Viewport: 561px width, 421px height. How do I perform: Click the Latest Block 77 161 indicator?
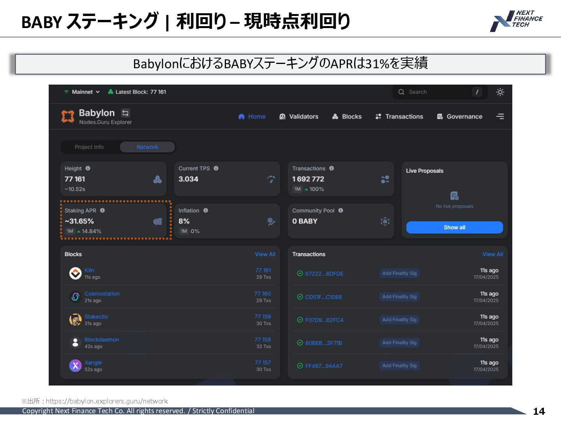point(137,92)
